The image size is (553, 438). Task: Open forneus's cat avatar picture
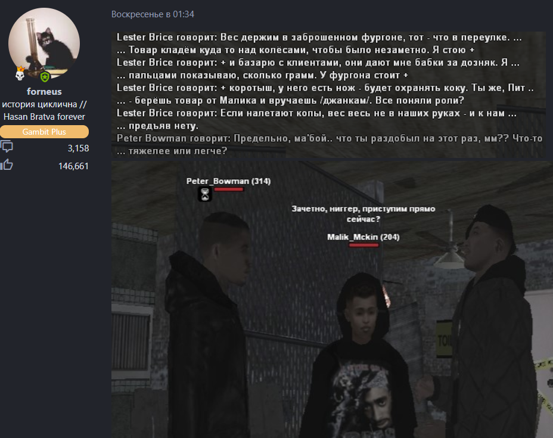pyautogui.click(x=44, y=44)
